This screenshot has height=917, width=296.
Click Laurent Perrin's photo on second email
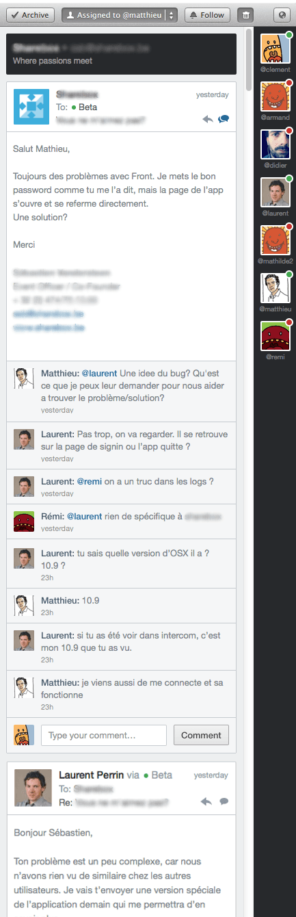(33, 788)
